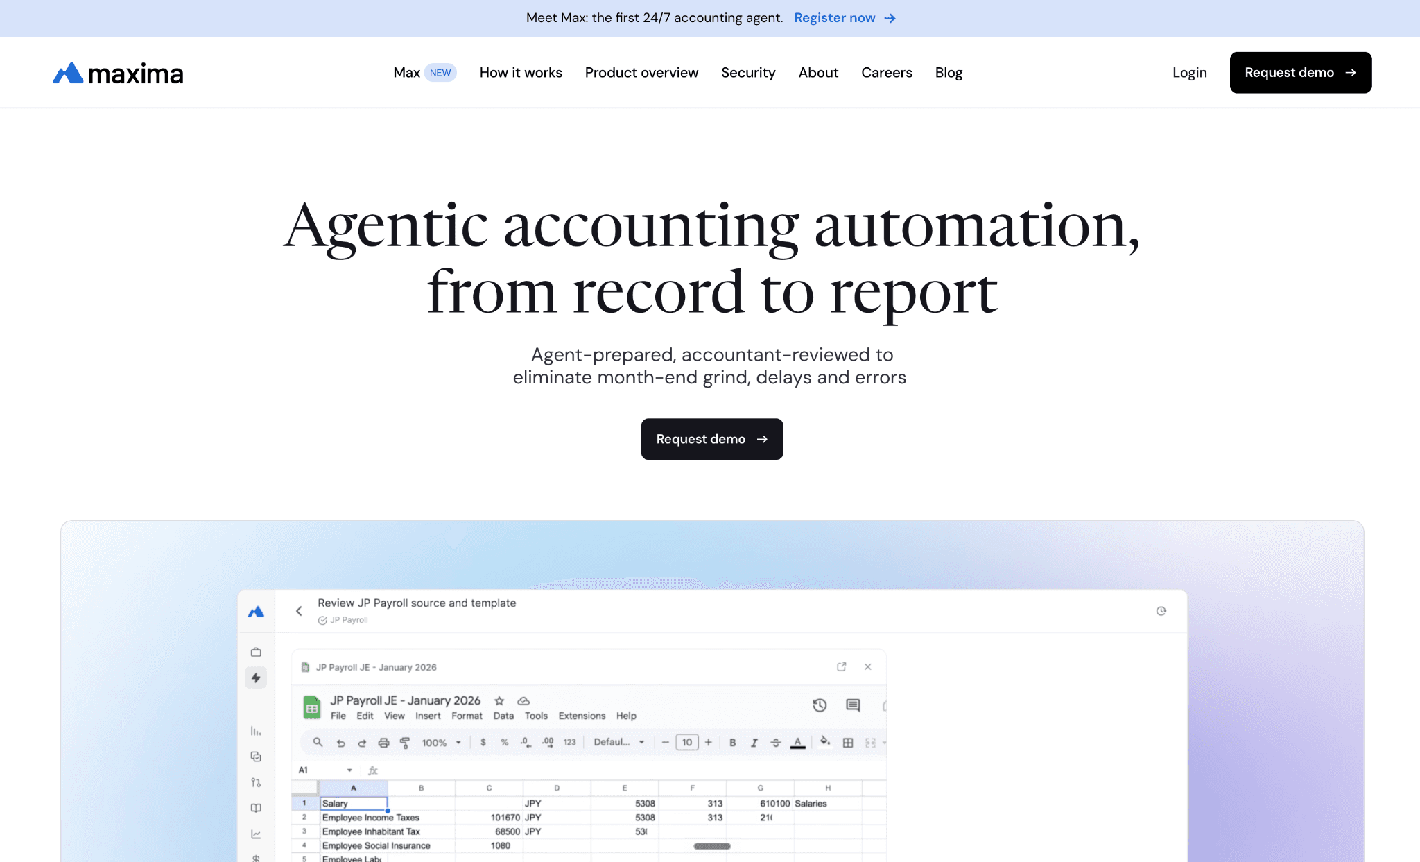Format as currency with dollar icon

(x=483, y=742)
